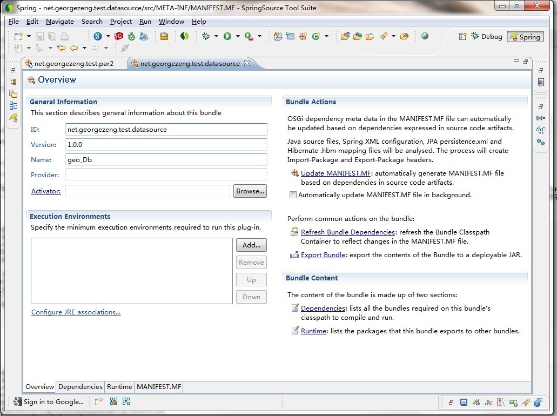Click the Debug bug toolbar icon

point(206,36)
